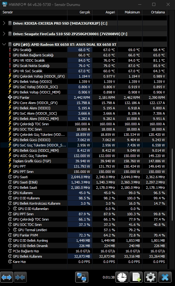Click chip icon of AMD Radeon GPU group
Screen dimensions: 175x286
click(10, 44)
